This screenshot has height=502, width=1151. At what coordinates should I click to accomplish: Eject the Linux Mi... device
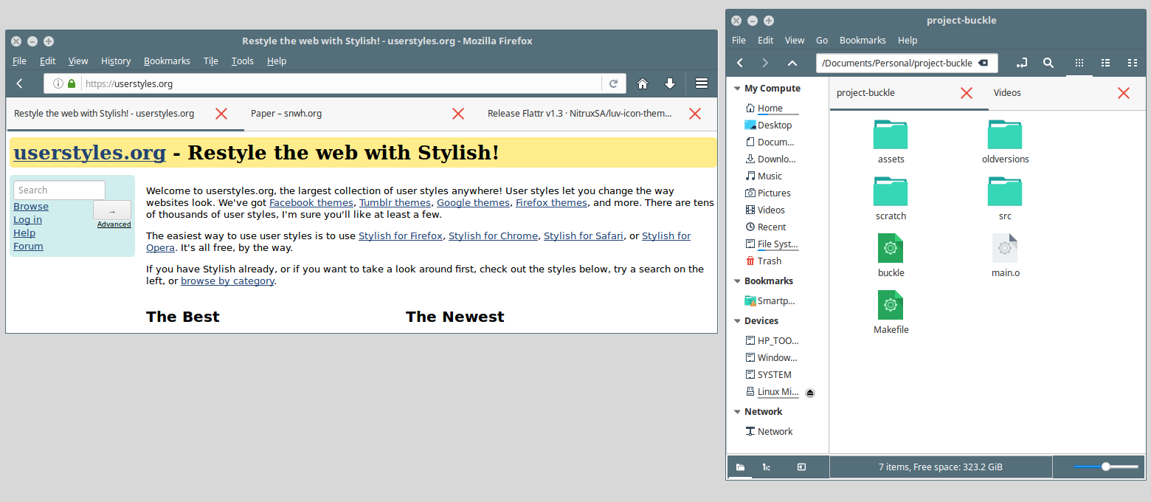[809, 393]
